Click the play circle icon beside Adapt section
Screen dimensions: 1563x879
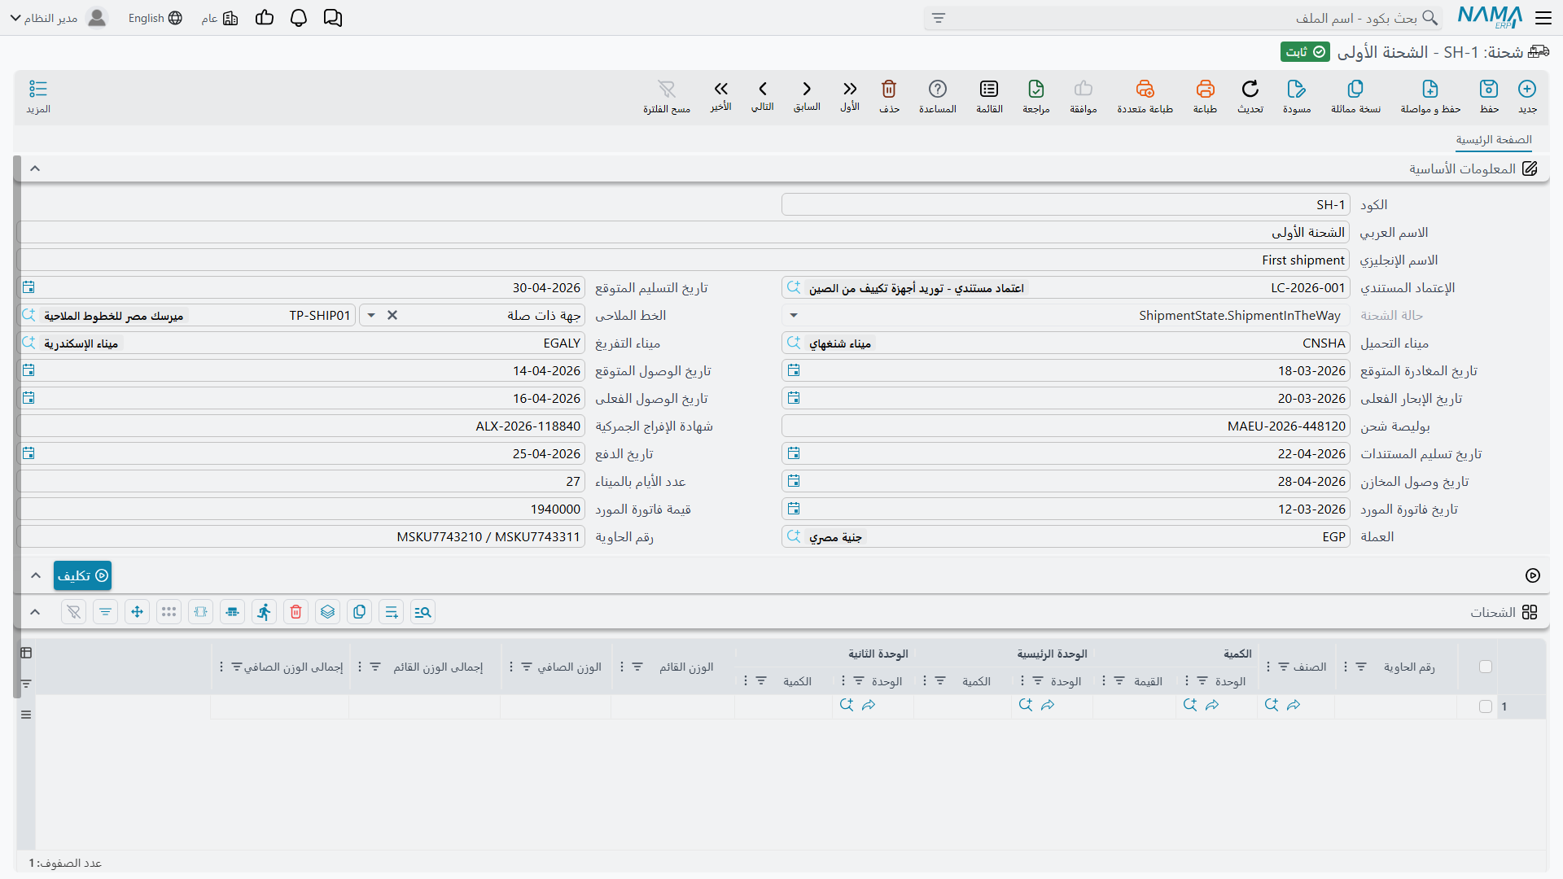1533,575
